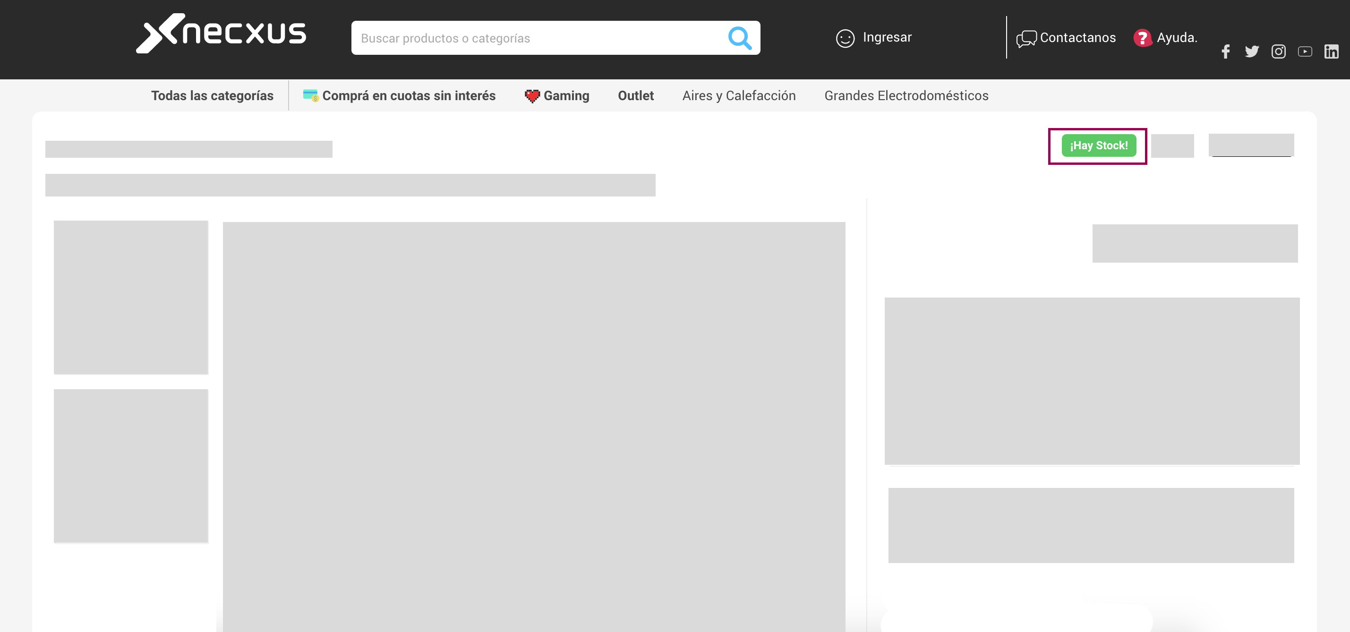Select Aires y Calefacción category
1350x632 pixels.
pyautogui.click(x=738, y=95)
